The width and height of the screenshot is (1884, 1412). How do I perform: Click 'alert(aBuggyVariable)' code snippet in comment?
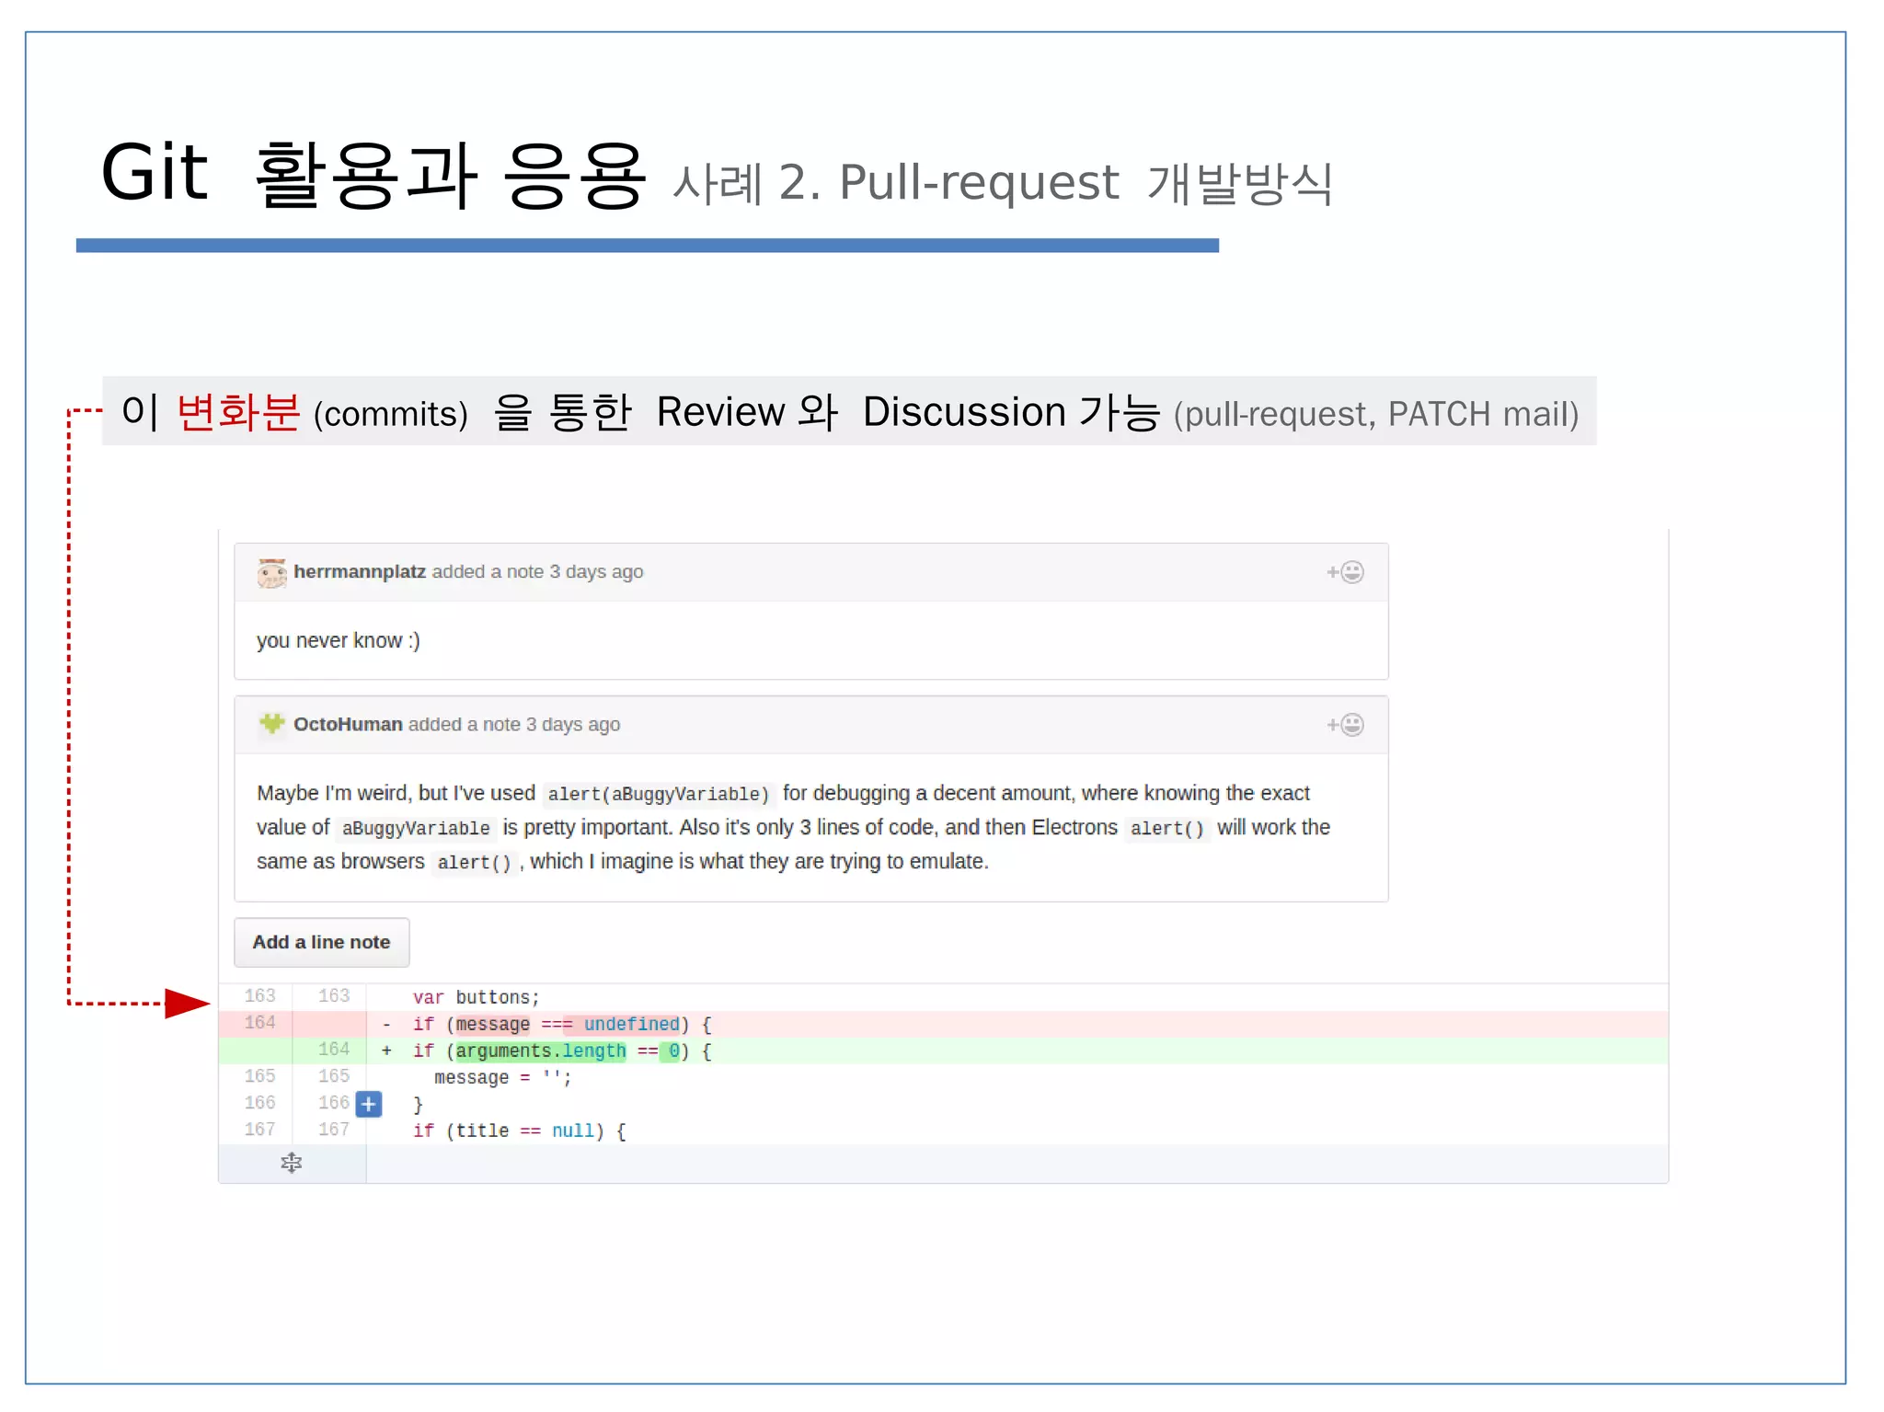(x=658, y=794)
